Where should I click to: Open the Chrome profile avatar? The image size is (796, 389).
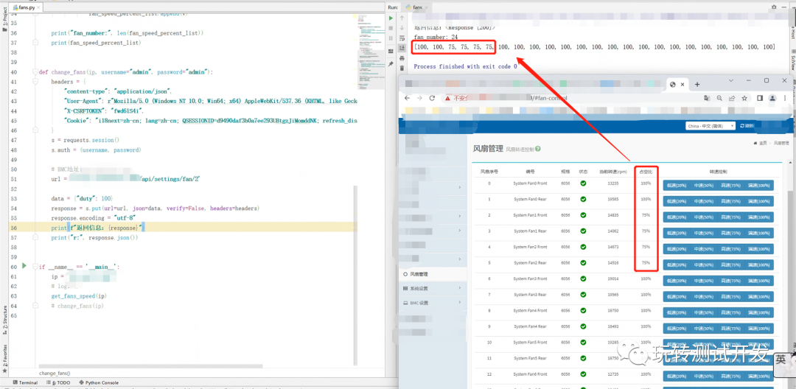tap(772, 98)
